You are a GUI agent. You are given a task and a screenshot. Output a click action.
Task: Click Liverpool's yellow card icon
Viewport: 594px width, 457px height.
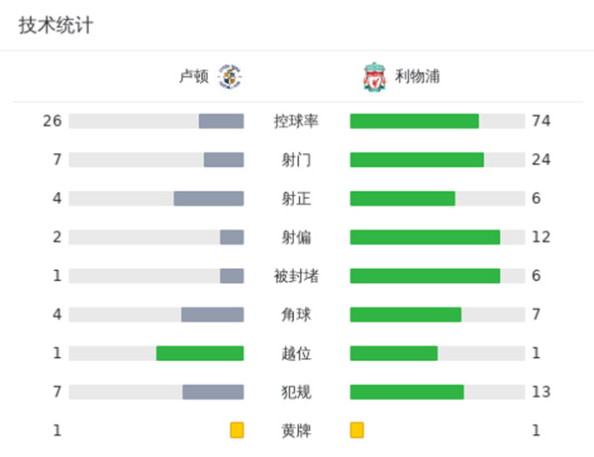point(356,430)
